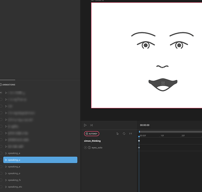The height and width of the screenshot is (192, 202).
Task: Select the radio button for speaking_etc
Action: click(1, 187)
